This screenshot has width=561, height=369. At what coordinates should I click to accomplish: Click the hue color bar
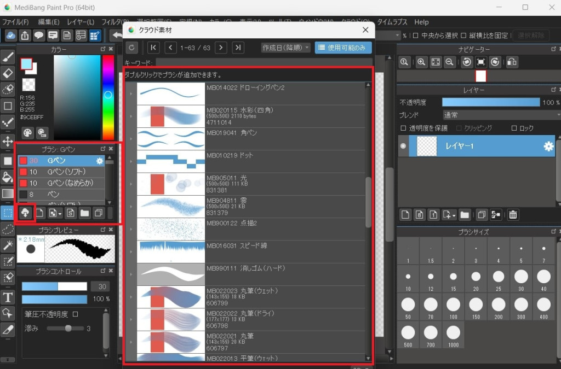(108, 97)
